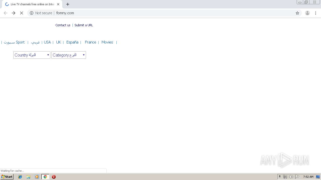Open the España channels link
Screen dimensions: 321x180
click(72, 42)
